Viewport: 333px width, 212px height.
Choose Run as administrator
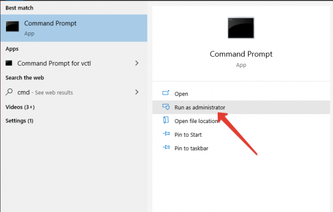point(200,108)
